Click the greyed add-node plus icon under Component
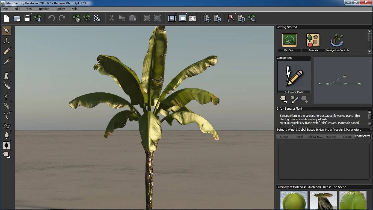 coord(304,100)
